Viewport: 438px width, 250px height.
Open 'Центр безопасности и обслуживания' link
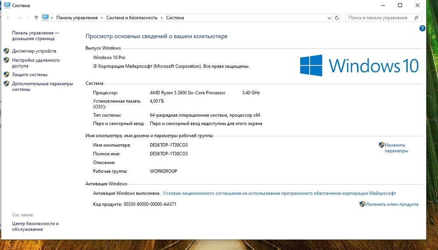click(35, 226)
